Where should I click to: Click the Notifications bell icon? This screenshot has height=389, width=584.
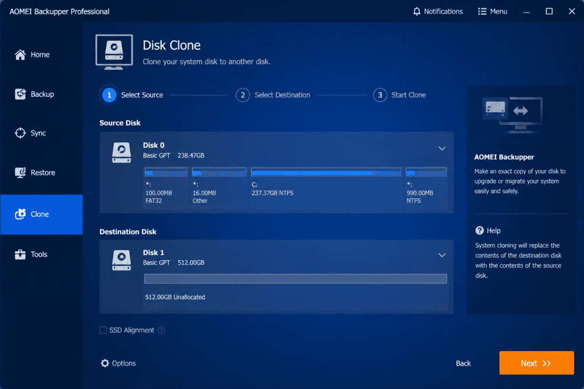[x=416, y=12]
